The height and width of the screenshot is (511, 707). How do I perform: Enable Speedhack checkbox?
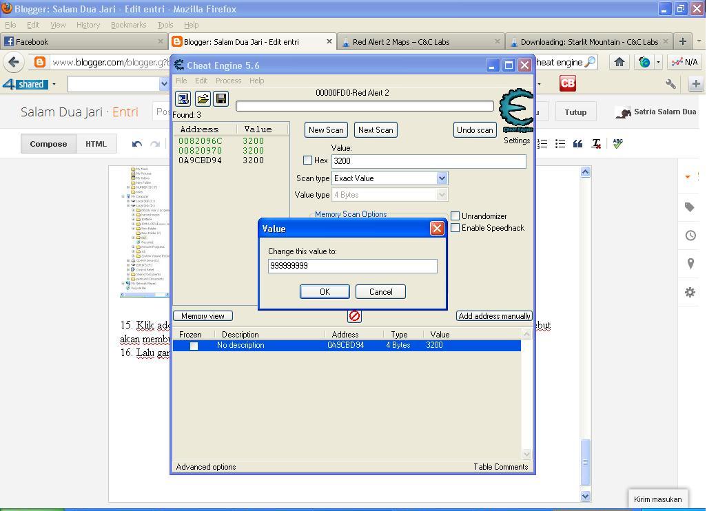point(455,227)
